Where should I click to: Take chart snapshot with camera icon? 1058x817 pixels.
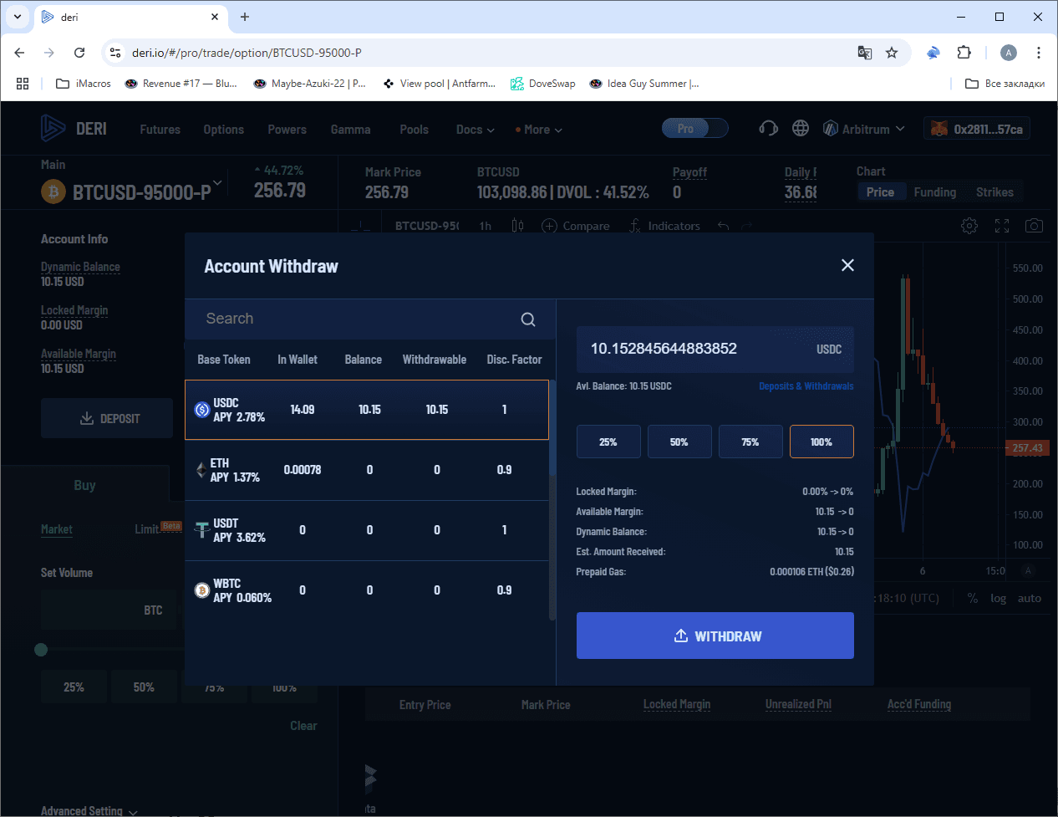(x=1034, y=226)
